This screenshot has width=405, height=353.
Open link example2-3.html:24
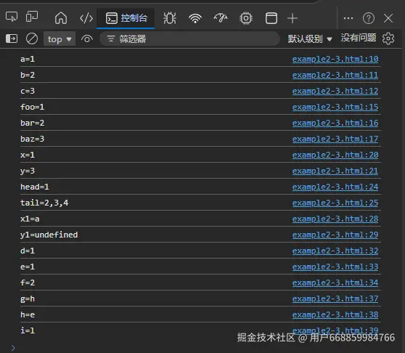point(335,187)
